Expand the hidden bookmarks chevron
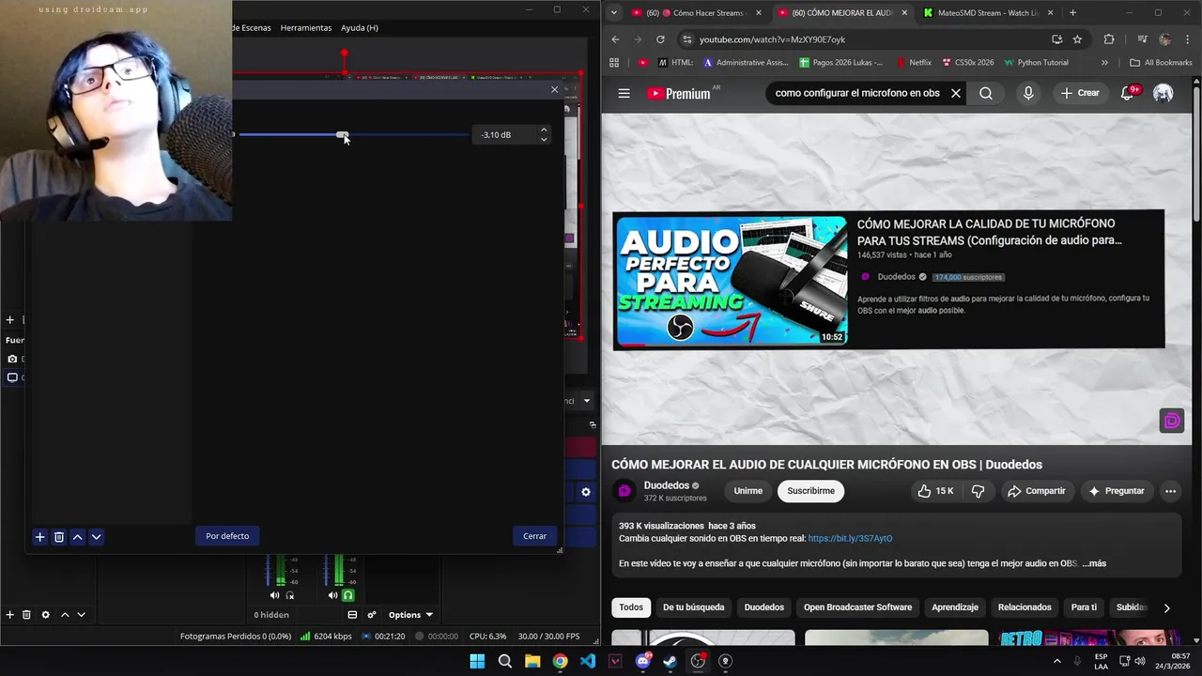 1104,63
